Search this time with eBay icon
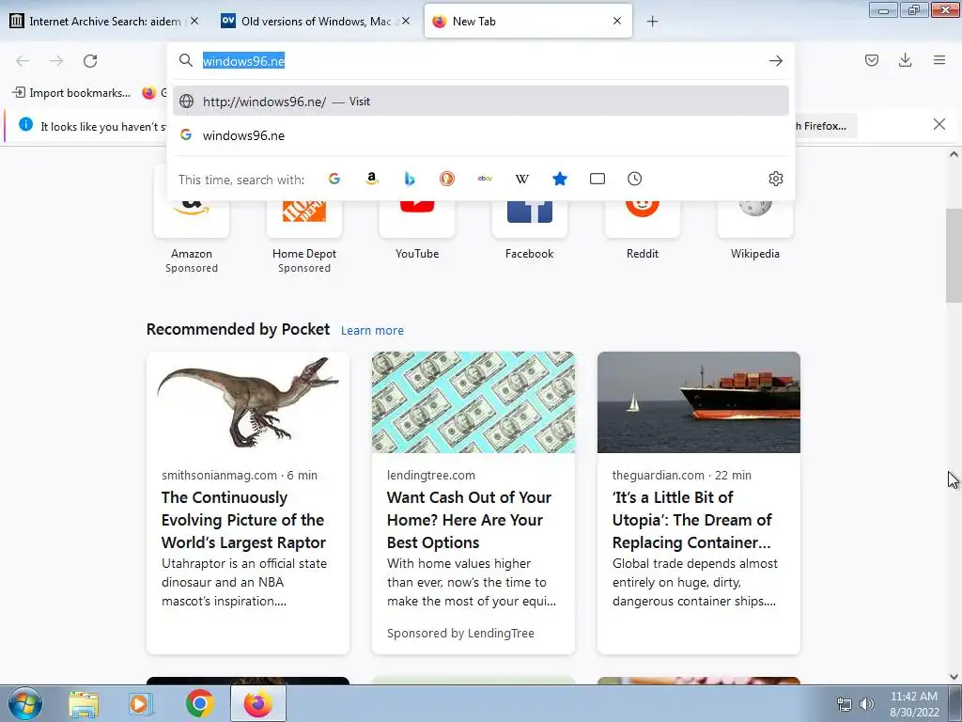 click(x=485, y=179)
